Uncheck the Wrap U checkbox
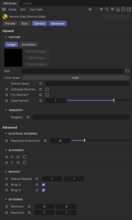 [44, 185]
